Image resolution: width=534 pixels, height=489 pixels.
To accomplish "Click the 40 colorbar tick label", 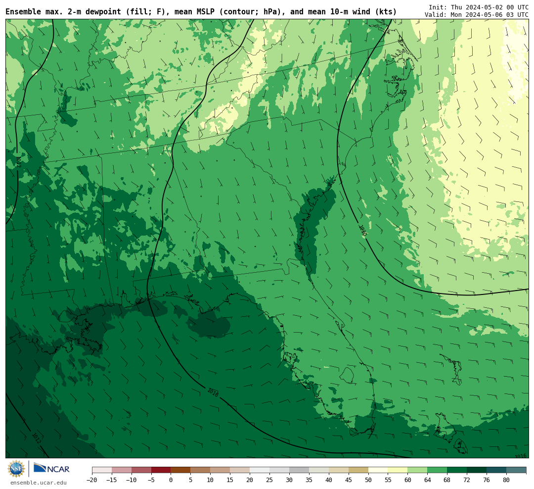I will click(x=329, y=480).
